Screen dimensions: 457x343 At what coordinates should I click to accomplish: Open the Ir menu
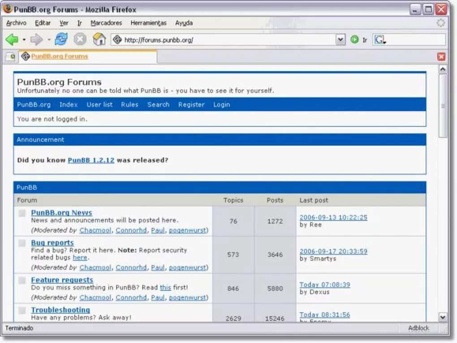click(79, 23)
